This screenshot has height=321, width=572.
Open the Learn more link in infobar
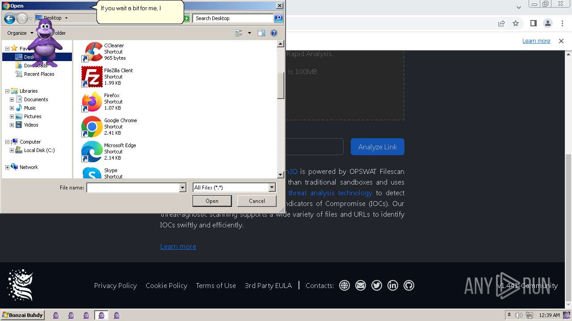click(536, 41)
